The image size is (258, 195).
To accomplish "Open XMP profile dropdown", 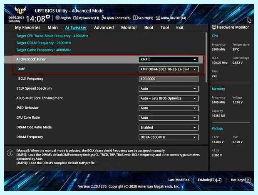I will click(x=169, y=69).
